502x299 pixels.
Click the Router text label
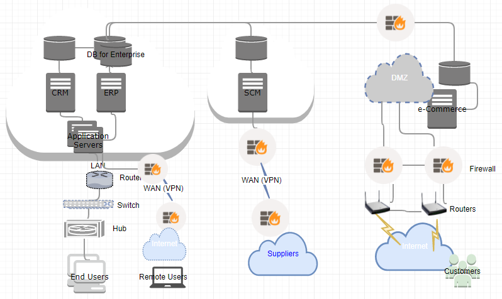tap(130, 178)
